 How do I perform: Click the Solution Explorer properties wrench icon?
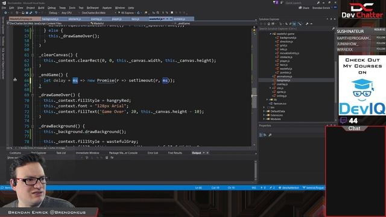tap(307, 24)
